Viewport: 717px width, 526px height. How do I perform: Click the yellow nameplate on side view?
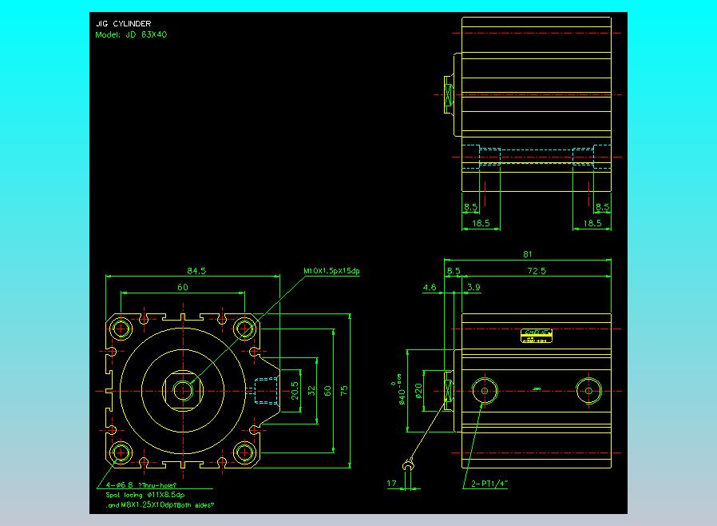tap(537, 336)
